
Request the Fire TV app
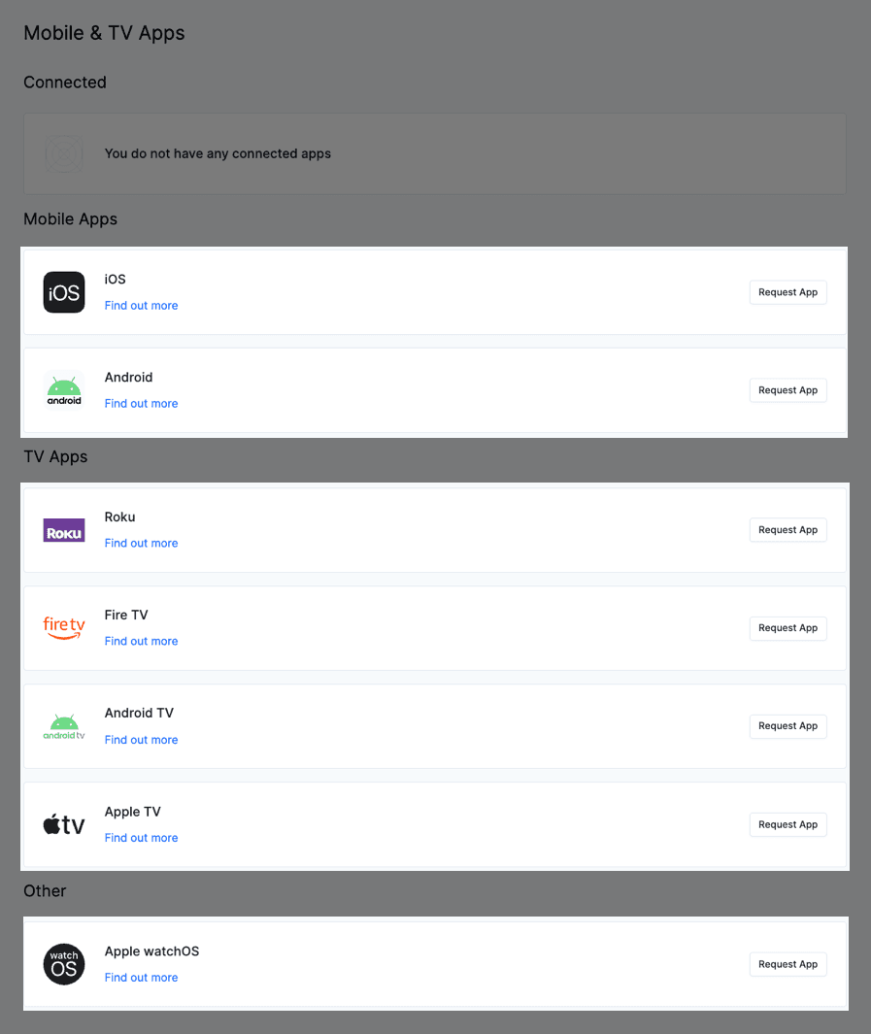click(787, 628)
